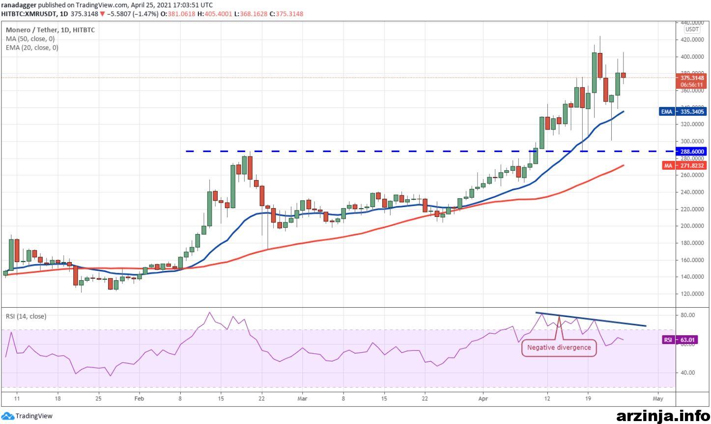Click the red down-triangle price change indicator
The height and width of the screenshot is (424, 711).
[x=102, y=14]
